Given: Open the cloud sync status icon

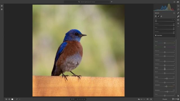Looking at the screenshot, I should [x=178, y=2].
